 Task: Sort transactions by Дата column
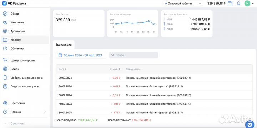(x=62, y=69)
